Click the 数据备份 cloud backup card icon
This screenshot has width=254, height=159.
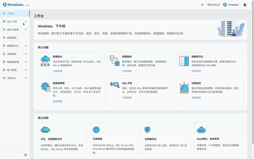45,61
